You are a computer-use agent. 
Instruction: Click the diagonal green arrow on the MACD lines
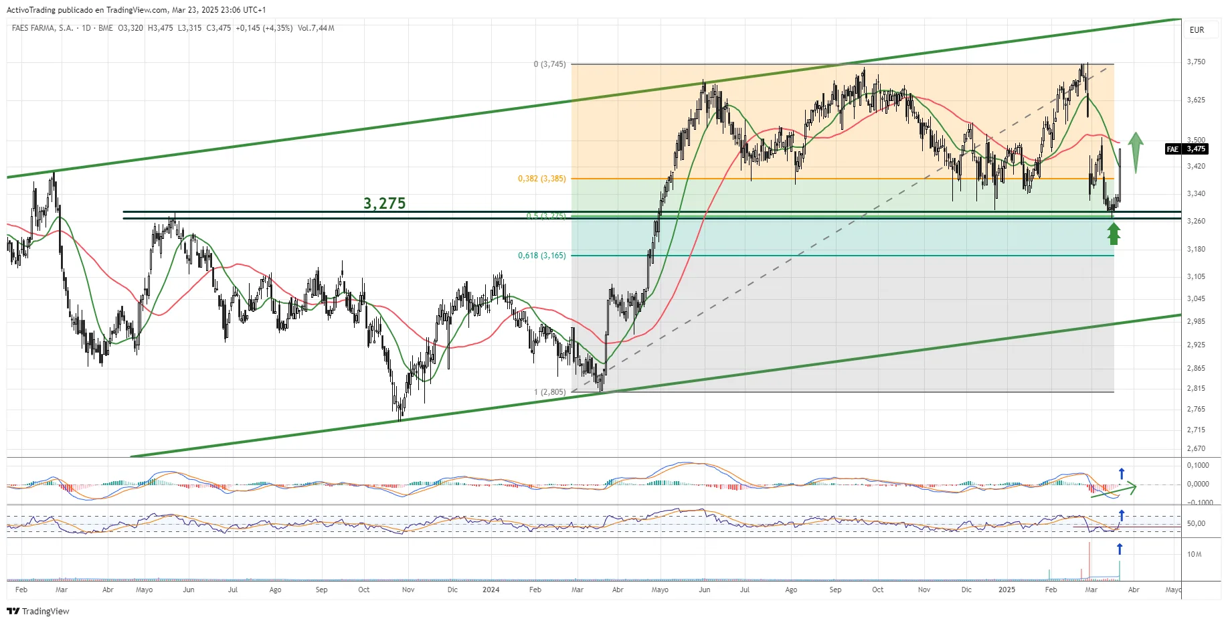pyautogui.click(x=1114, y=491)
